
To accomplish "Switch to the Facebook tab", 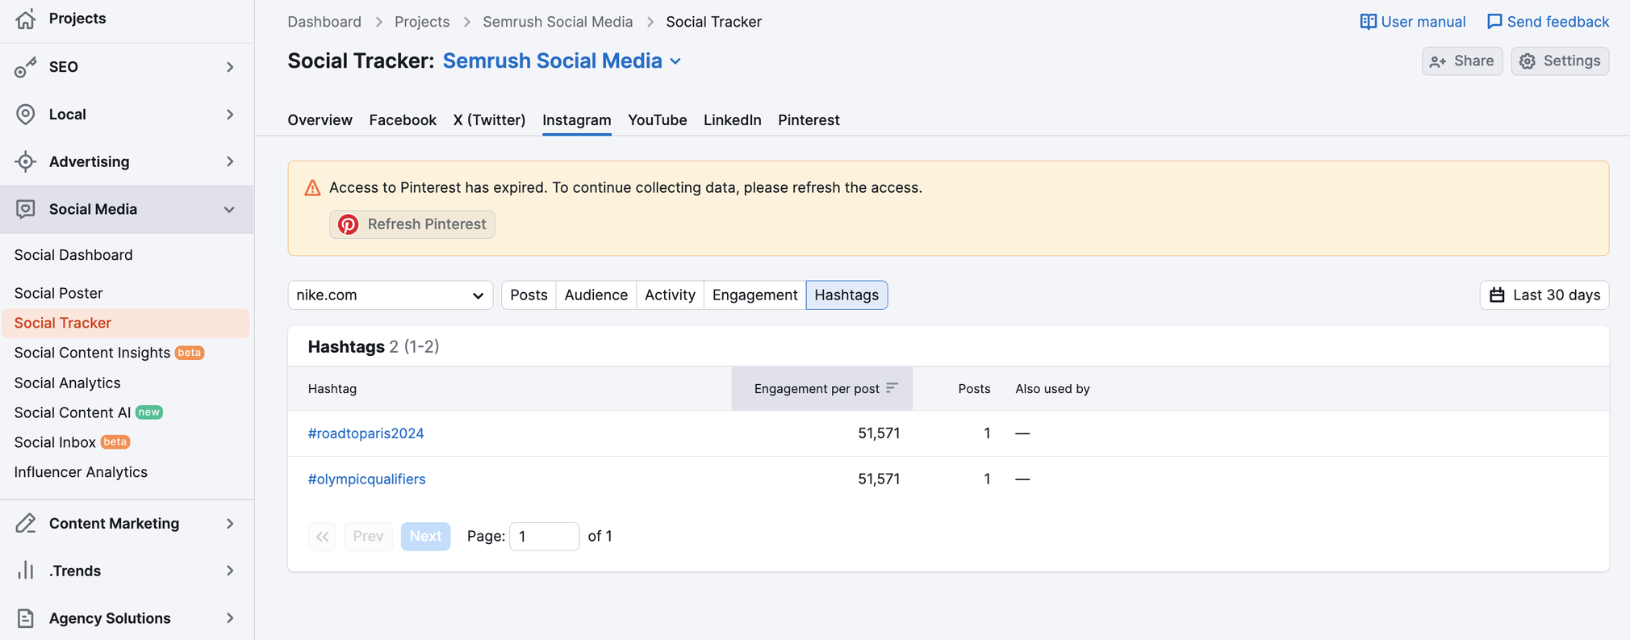I will (403, 120).
